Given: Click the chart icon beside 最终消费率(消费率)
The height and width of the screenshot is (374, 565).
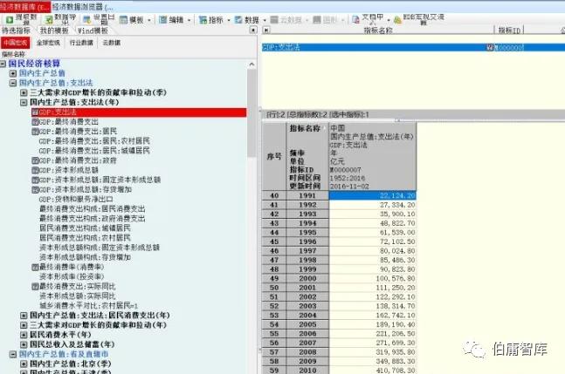Looking at the screenshot, I should (35, 267).
